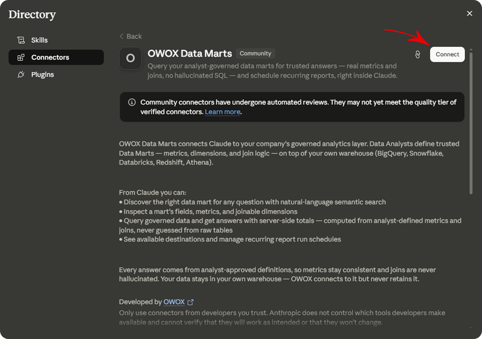Select the Connectors sidebar item
482x339 pixels.
tap(56, 57)
